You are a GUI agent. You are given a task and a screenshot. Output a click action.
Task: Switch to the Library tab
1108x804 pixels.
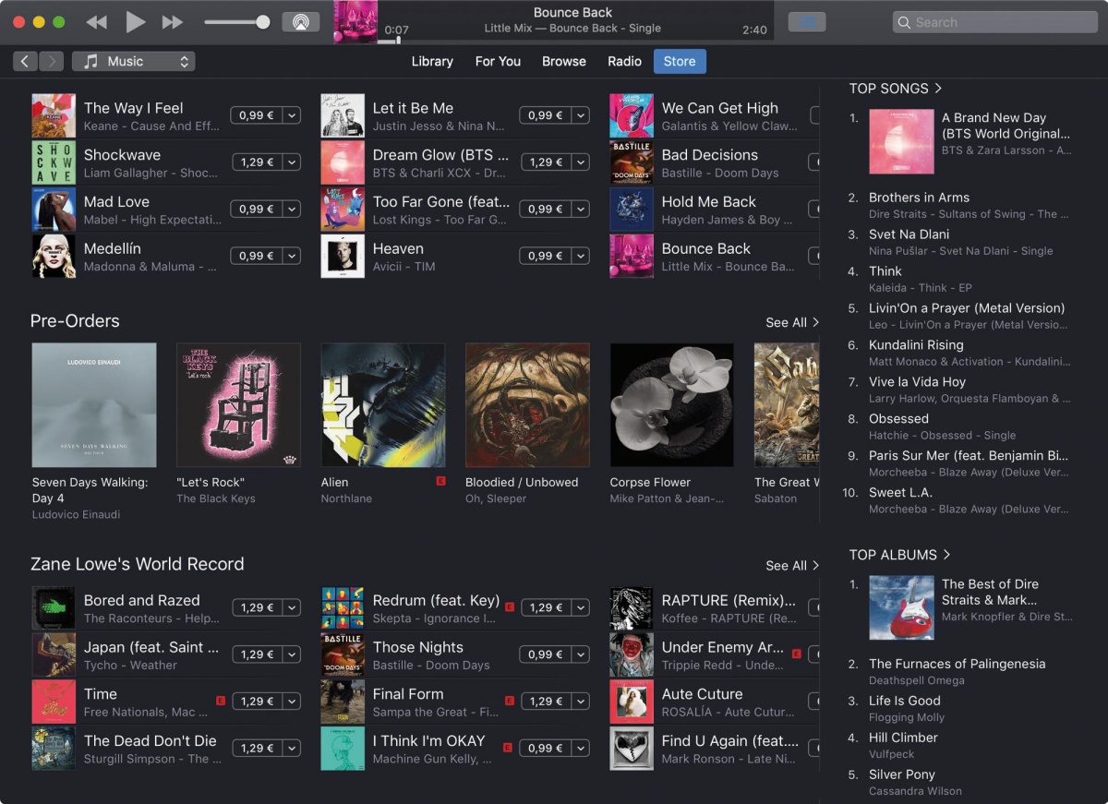(x=432, y=61)
